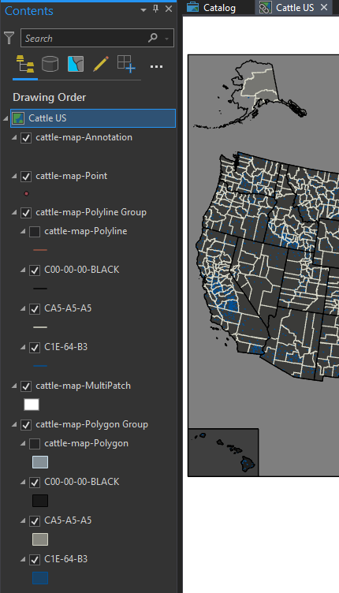Image resolution: width=339 pixels, height=593 pixels.
Task: Click the Cattle US map icon
Action: coord(18,118)
